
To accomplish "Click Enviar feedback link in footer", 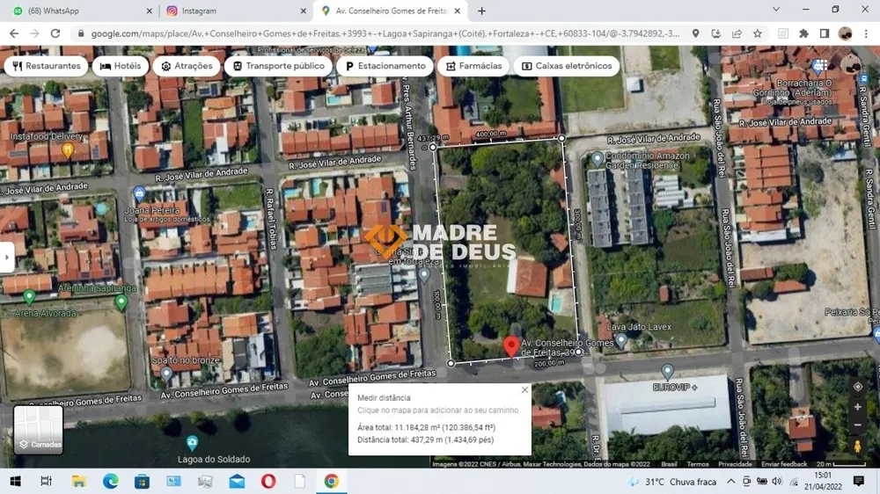I will click(x=784, y=464).
